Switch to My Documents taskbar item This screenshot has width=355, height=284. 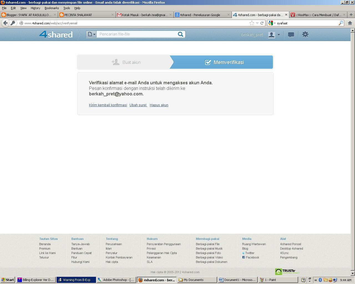(x=197, y=280)
